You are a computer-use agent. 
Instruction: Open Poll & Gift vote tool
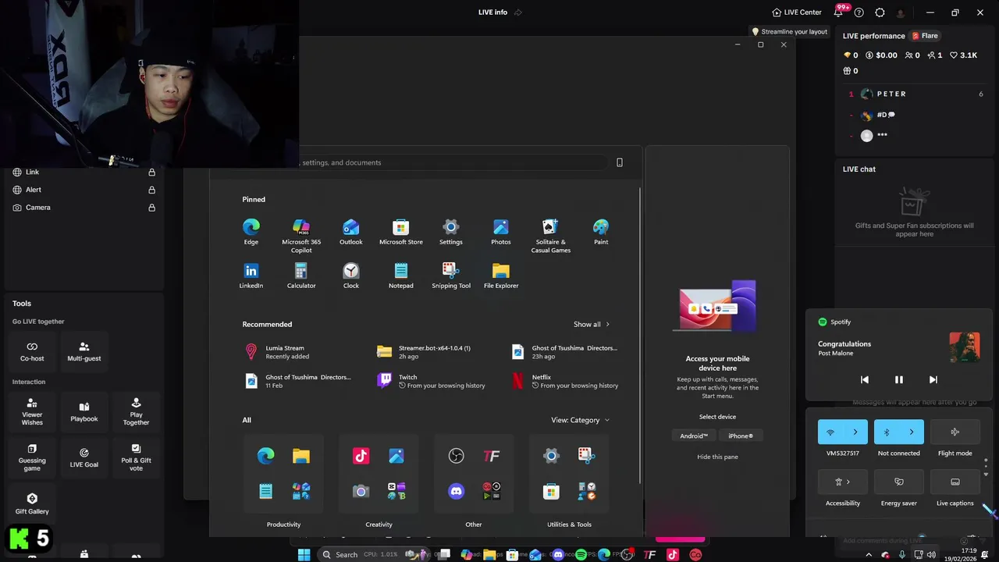pos(136,457)
